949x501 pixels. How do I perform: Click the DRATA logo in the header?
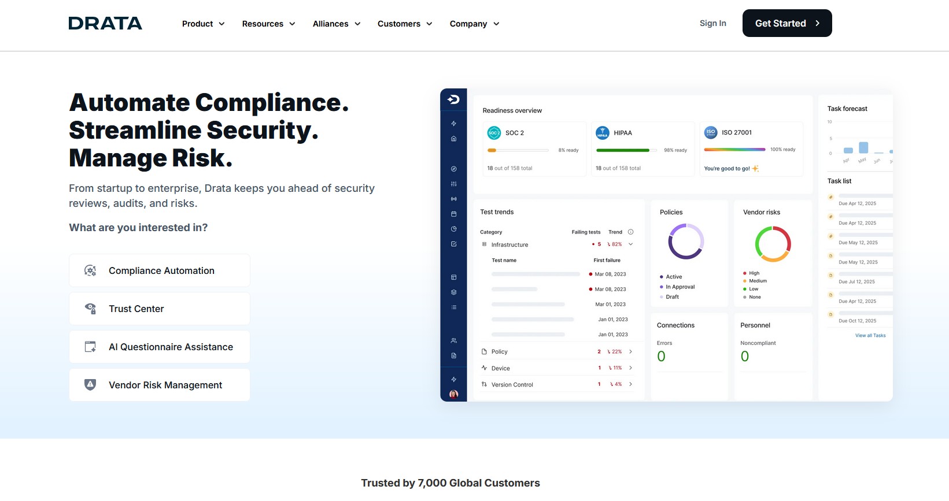click(x=105, y=24)
